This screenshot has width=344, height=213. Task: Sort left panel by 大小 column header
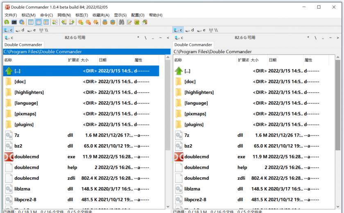[x=88, y=60]
